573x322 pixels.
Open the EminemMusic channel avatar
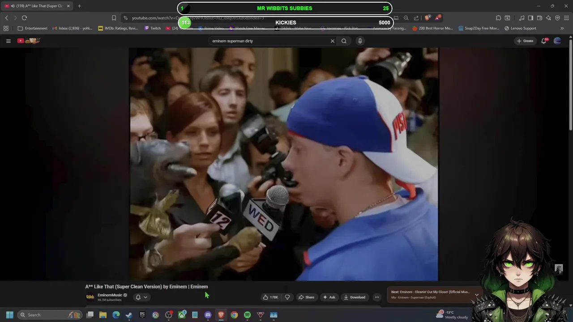(90, 297)
